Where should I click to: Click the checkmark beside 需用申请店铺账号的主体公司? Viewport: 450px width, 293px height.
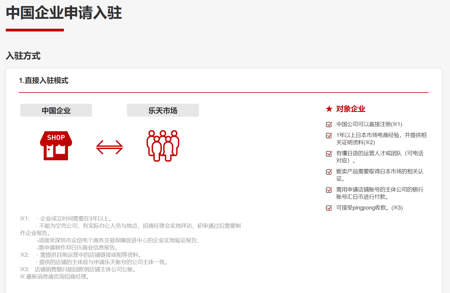(x=329, y=190)
